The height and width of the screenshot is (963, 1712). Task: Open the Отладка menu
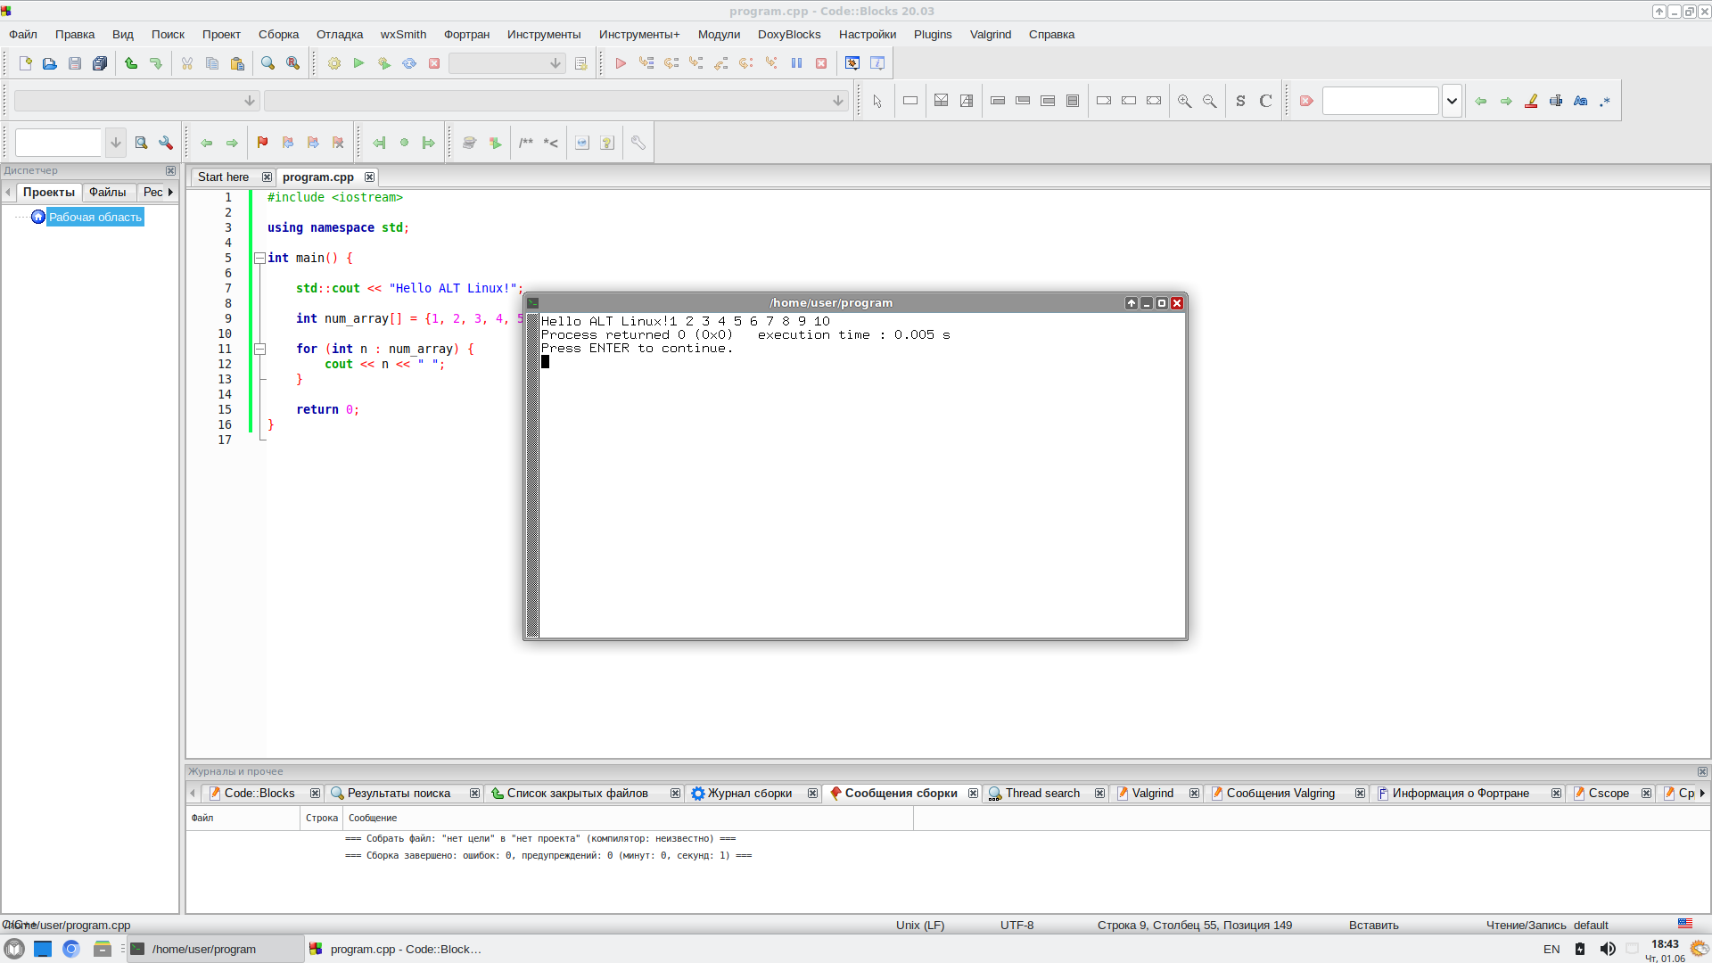[340, 34]
